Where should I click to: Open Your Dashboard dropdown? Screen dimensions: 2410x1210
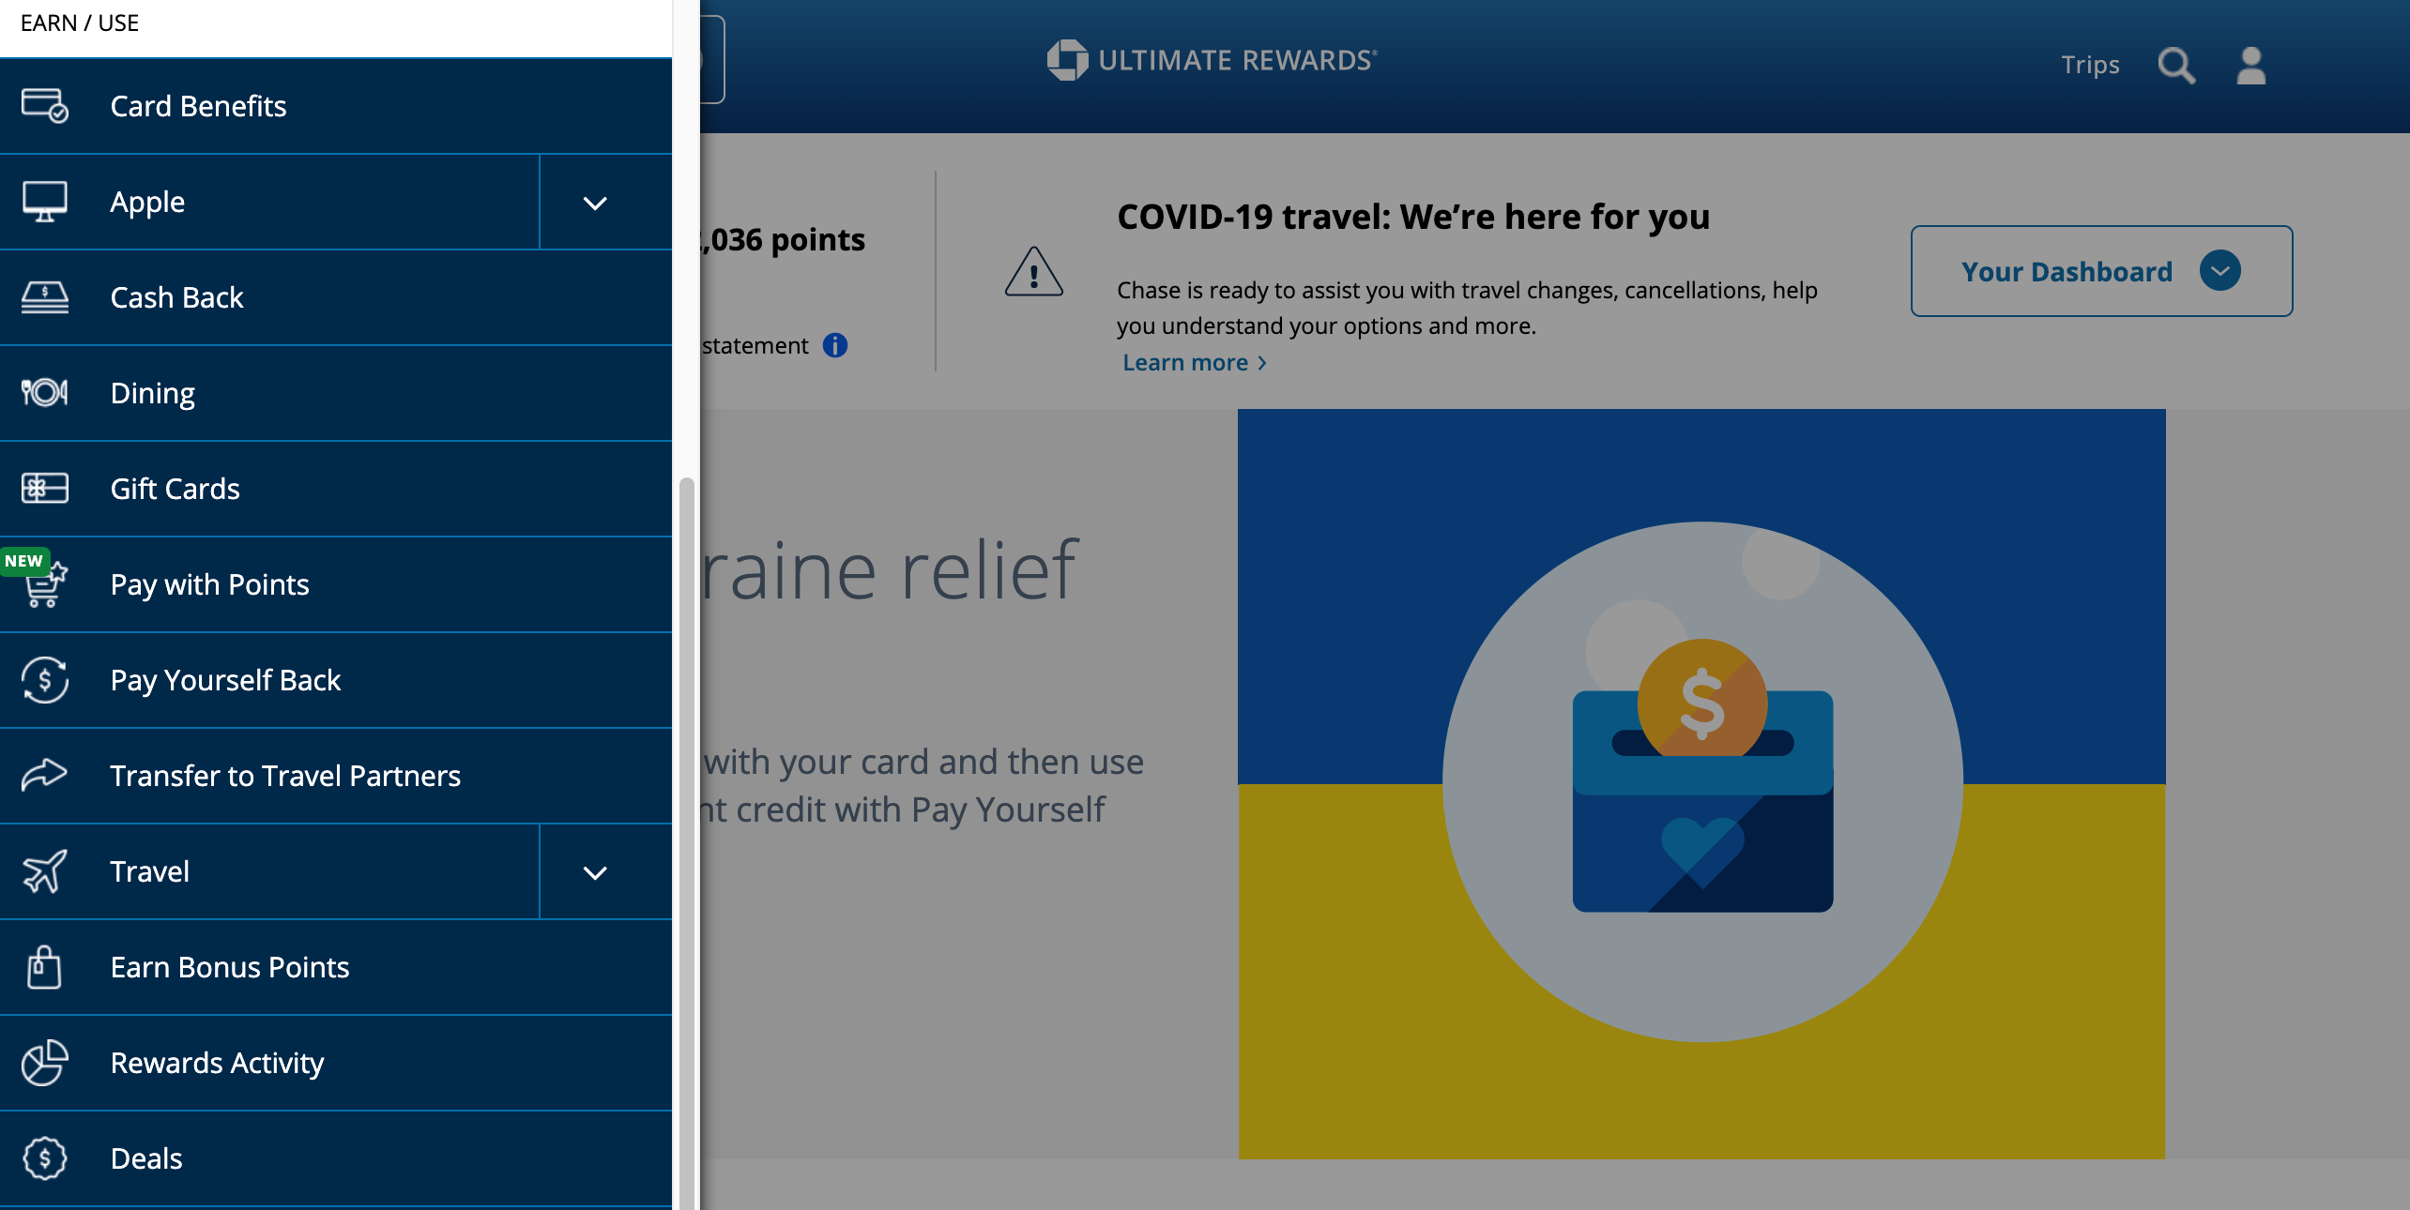click(2219, 270)
